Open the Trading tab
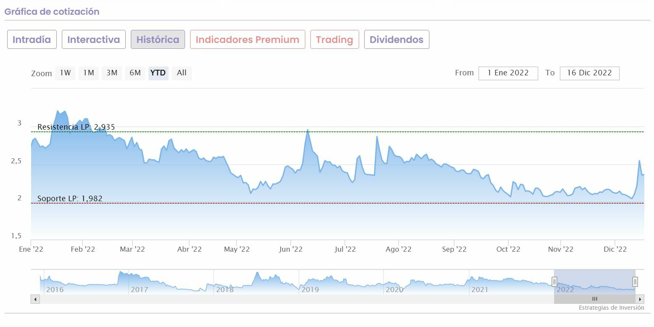 pos(334,40)
